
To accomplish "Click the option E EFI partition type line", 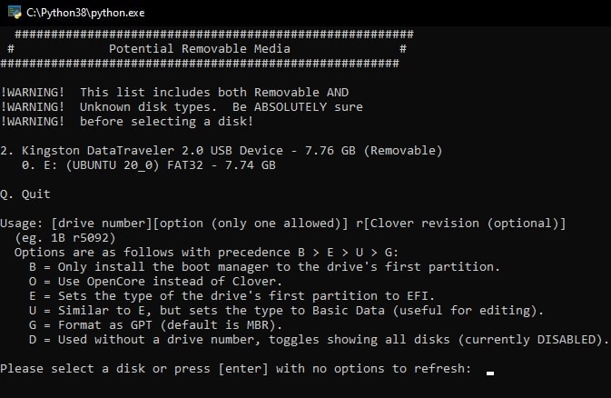I will click(x=232, y=295).
